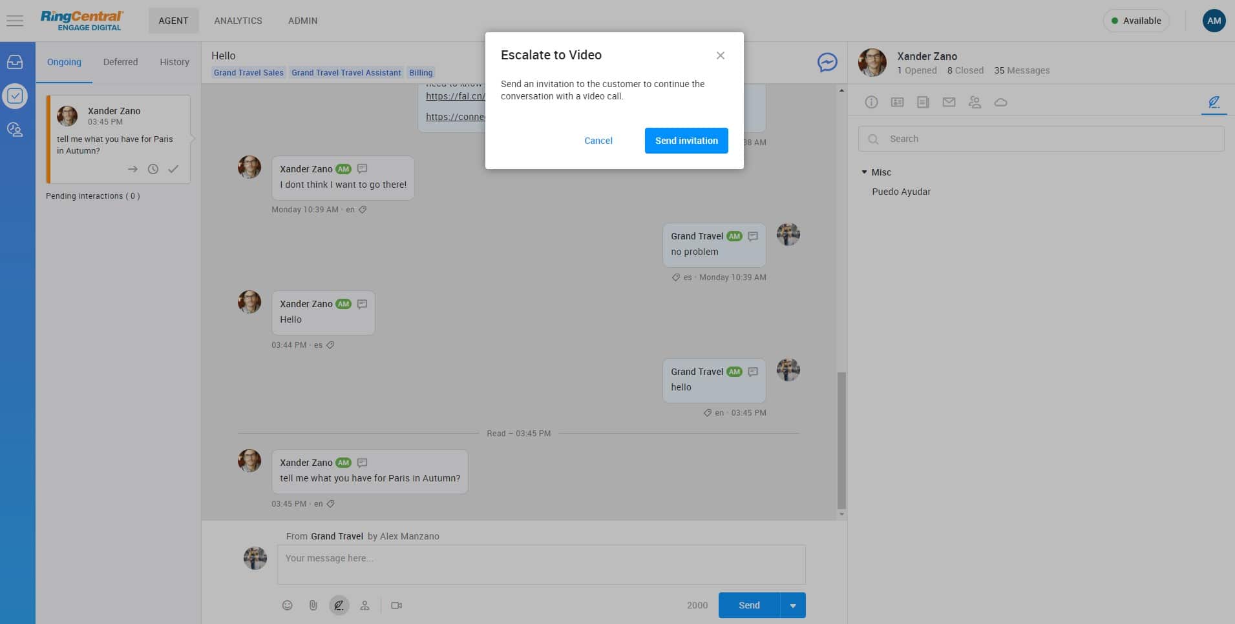This screenshot has width=1235, height=624.
Task: Click the paperclip attachment icon
Action: tap(313, 605)
